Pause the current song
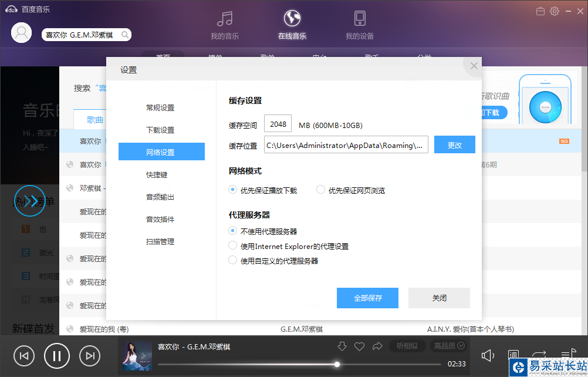Screen dimensions: 588x377 tap(57, 356)
